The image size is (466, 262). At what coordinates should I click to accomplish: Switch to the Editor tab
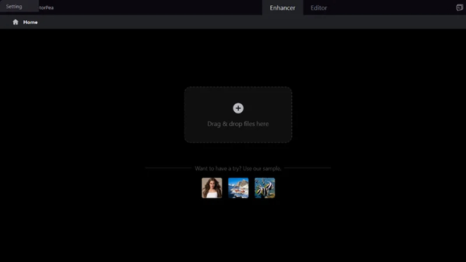(319, 8)
